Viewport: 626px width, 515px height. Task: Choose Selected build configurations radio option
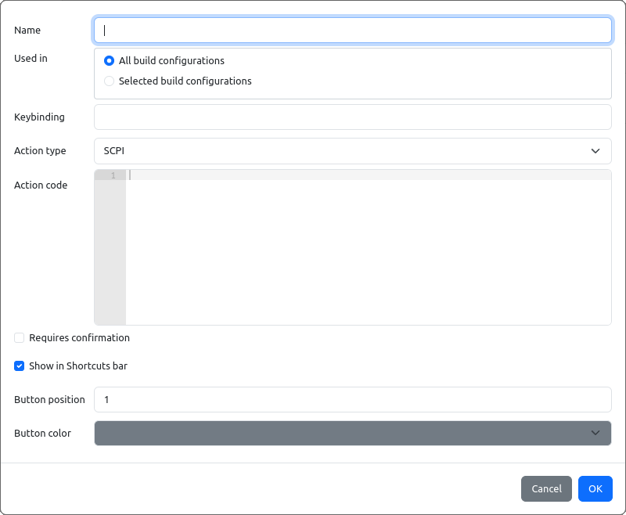coord(109,81)
